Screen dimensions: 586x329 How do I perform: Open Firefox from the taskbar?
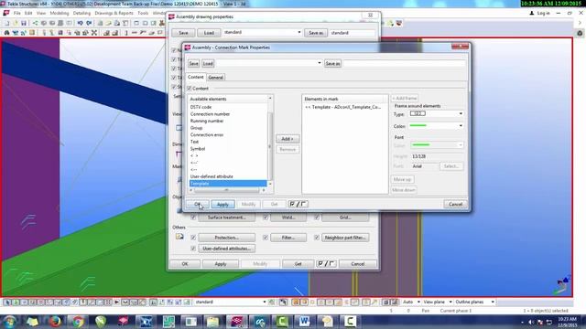[x=55, y=322]
